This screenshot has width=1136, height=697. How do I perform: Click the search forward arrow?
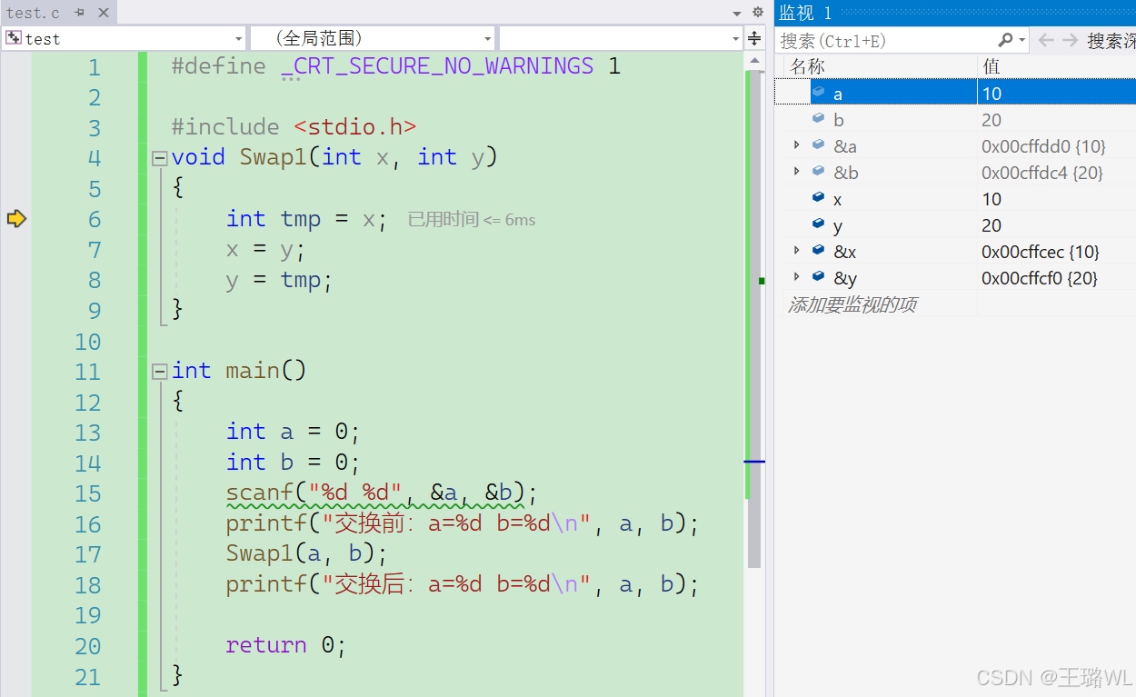(x=1070, y=40)
